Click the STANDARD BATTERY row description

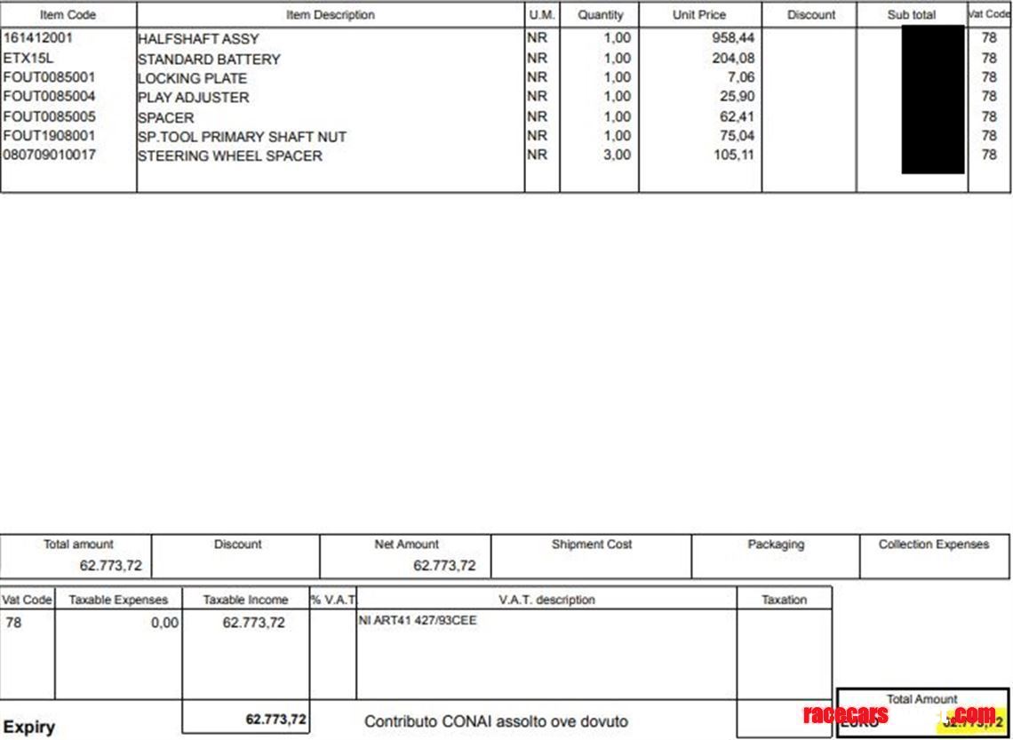click(209, 60)
